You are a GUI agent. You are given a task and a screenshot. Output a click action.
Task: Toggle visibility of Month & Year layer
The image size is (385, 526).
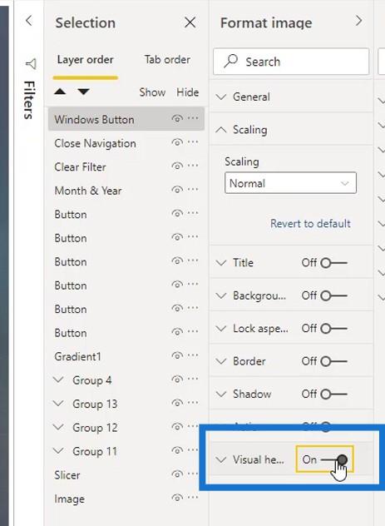(x=177, y=190)
